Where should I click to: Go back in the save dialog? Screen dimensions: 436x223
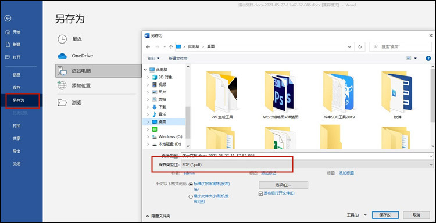[x=148, y=47]
